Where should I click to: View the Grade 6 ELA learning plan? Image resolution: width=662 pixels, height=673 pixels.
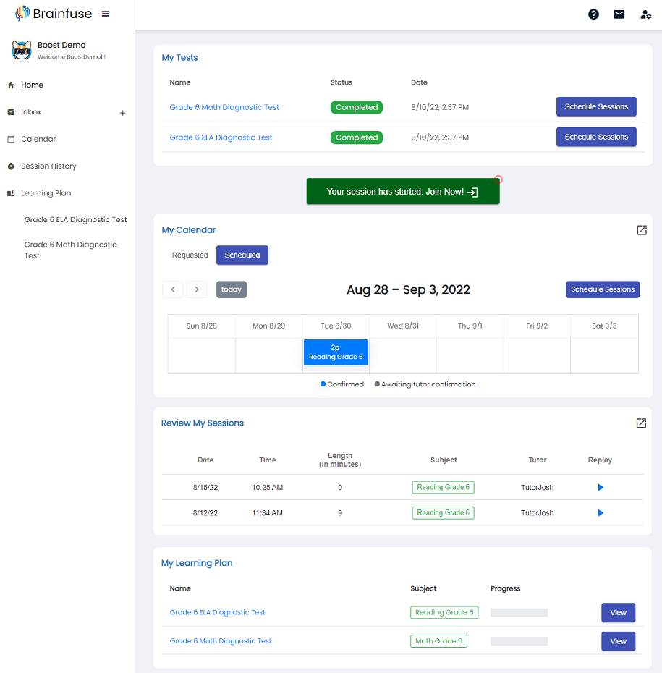pos(618,613)
